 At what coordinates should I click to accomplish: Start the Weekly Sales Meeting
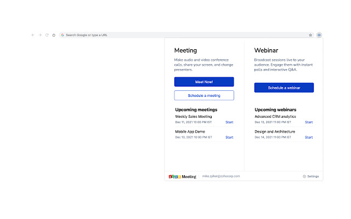(229, 122)
